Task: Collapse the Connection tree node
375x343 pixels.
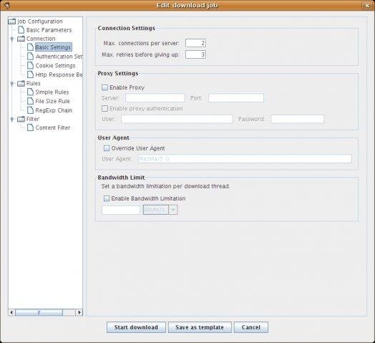Action: point(12,39)
